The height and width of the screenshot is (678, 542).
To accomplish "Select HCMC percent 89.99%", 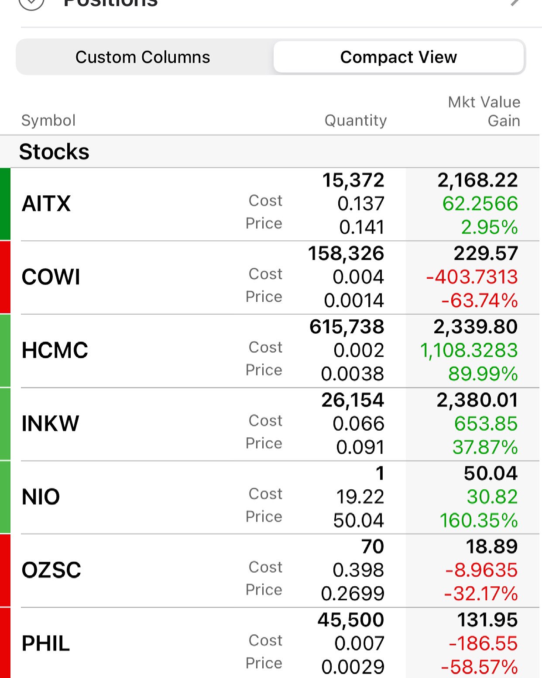I will point(483,374).
